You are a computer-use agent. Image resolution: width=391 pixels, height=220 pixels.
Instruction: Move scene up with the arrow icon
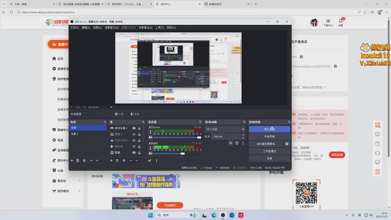91,160
